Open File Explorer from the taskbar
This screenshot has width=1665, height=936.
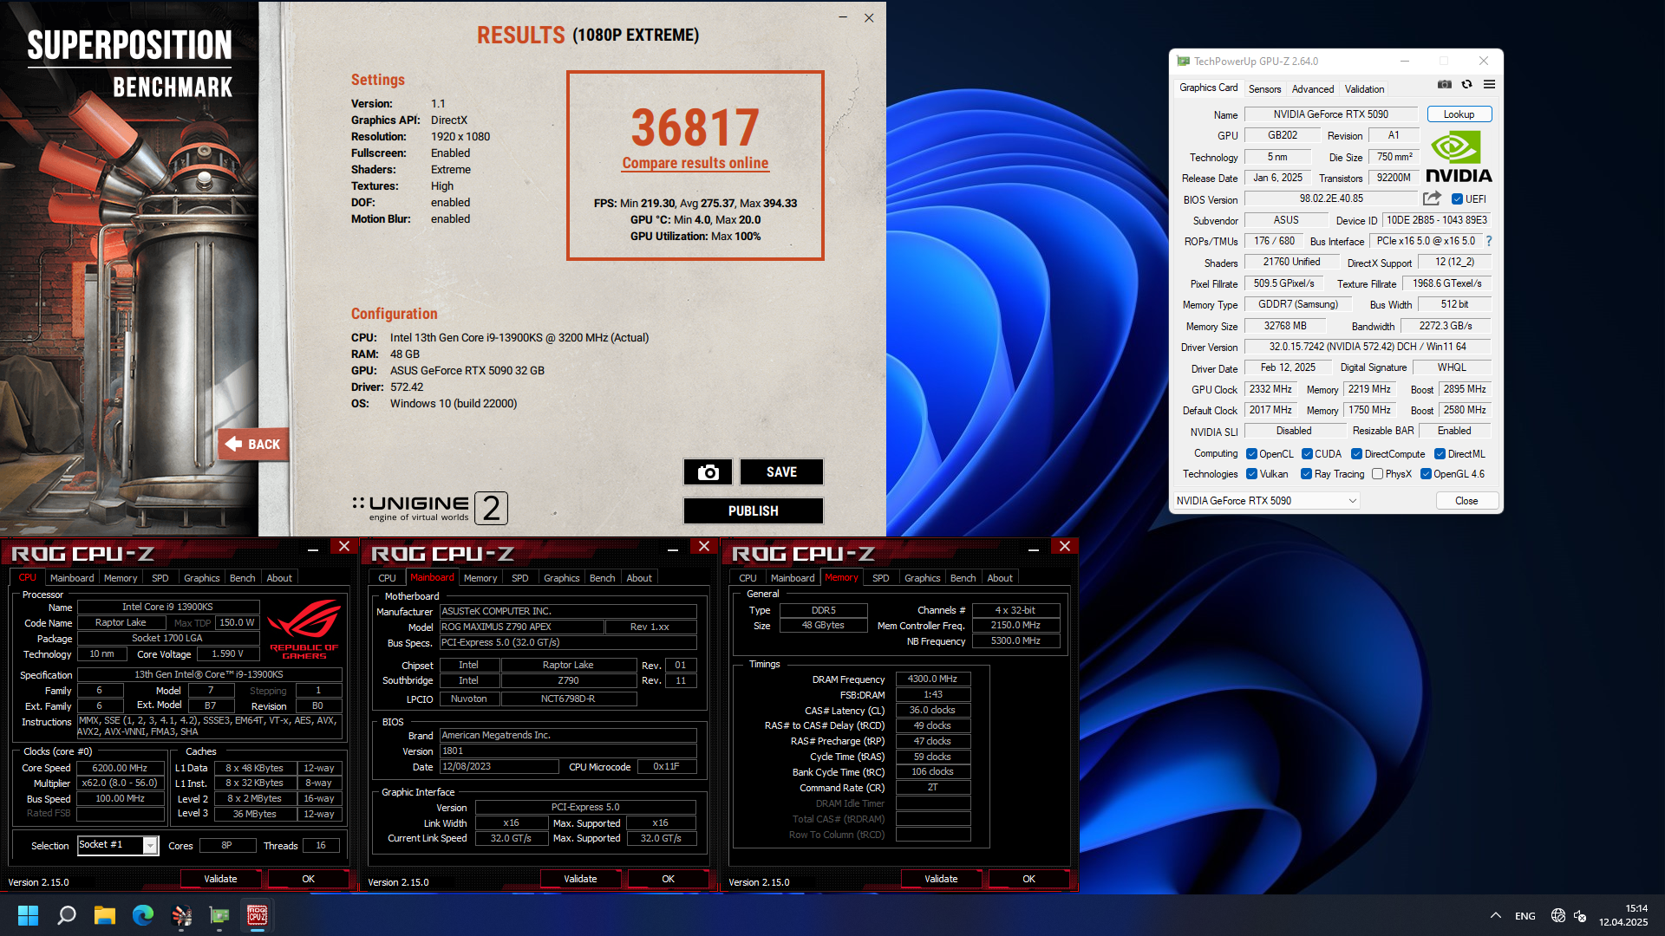point(105,915)
